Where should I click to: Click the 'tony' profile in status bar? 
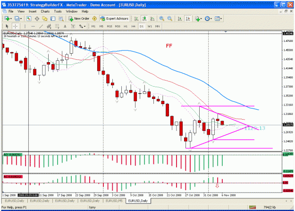tap(92, 207)
